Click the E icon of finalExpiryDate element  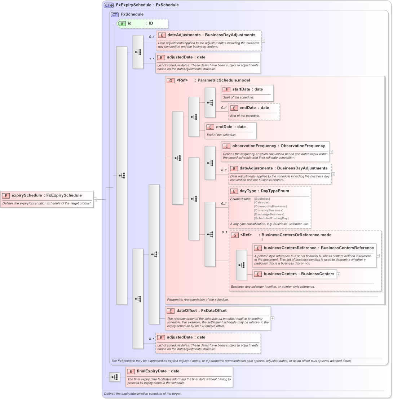(x=131, y=371)
